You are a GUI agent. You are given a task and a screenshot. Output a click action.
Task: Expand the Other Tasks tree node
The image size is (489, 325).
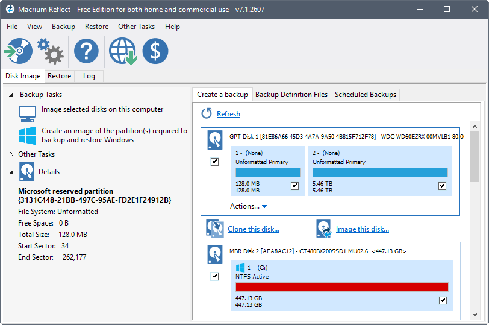point(11,155)
